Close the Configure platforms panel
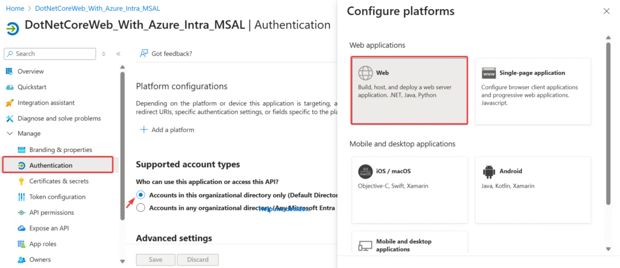This screenshot has height=268, width=620. pos(606,11)
